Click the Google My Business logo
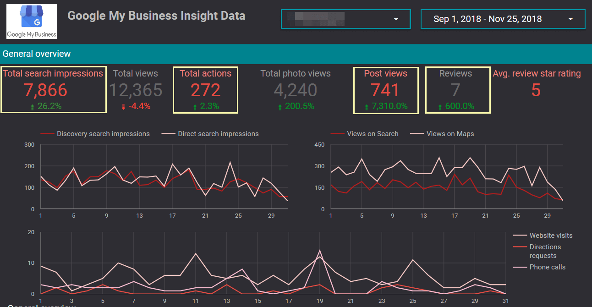This screenshot has width=592, height=307. 32,21
